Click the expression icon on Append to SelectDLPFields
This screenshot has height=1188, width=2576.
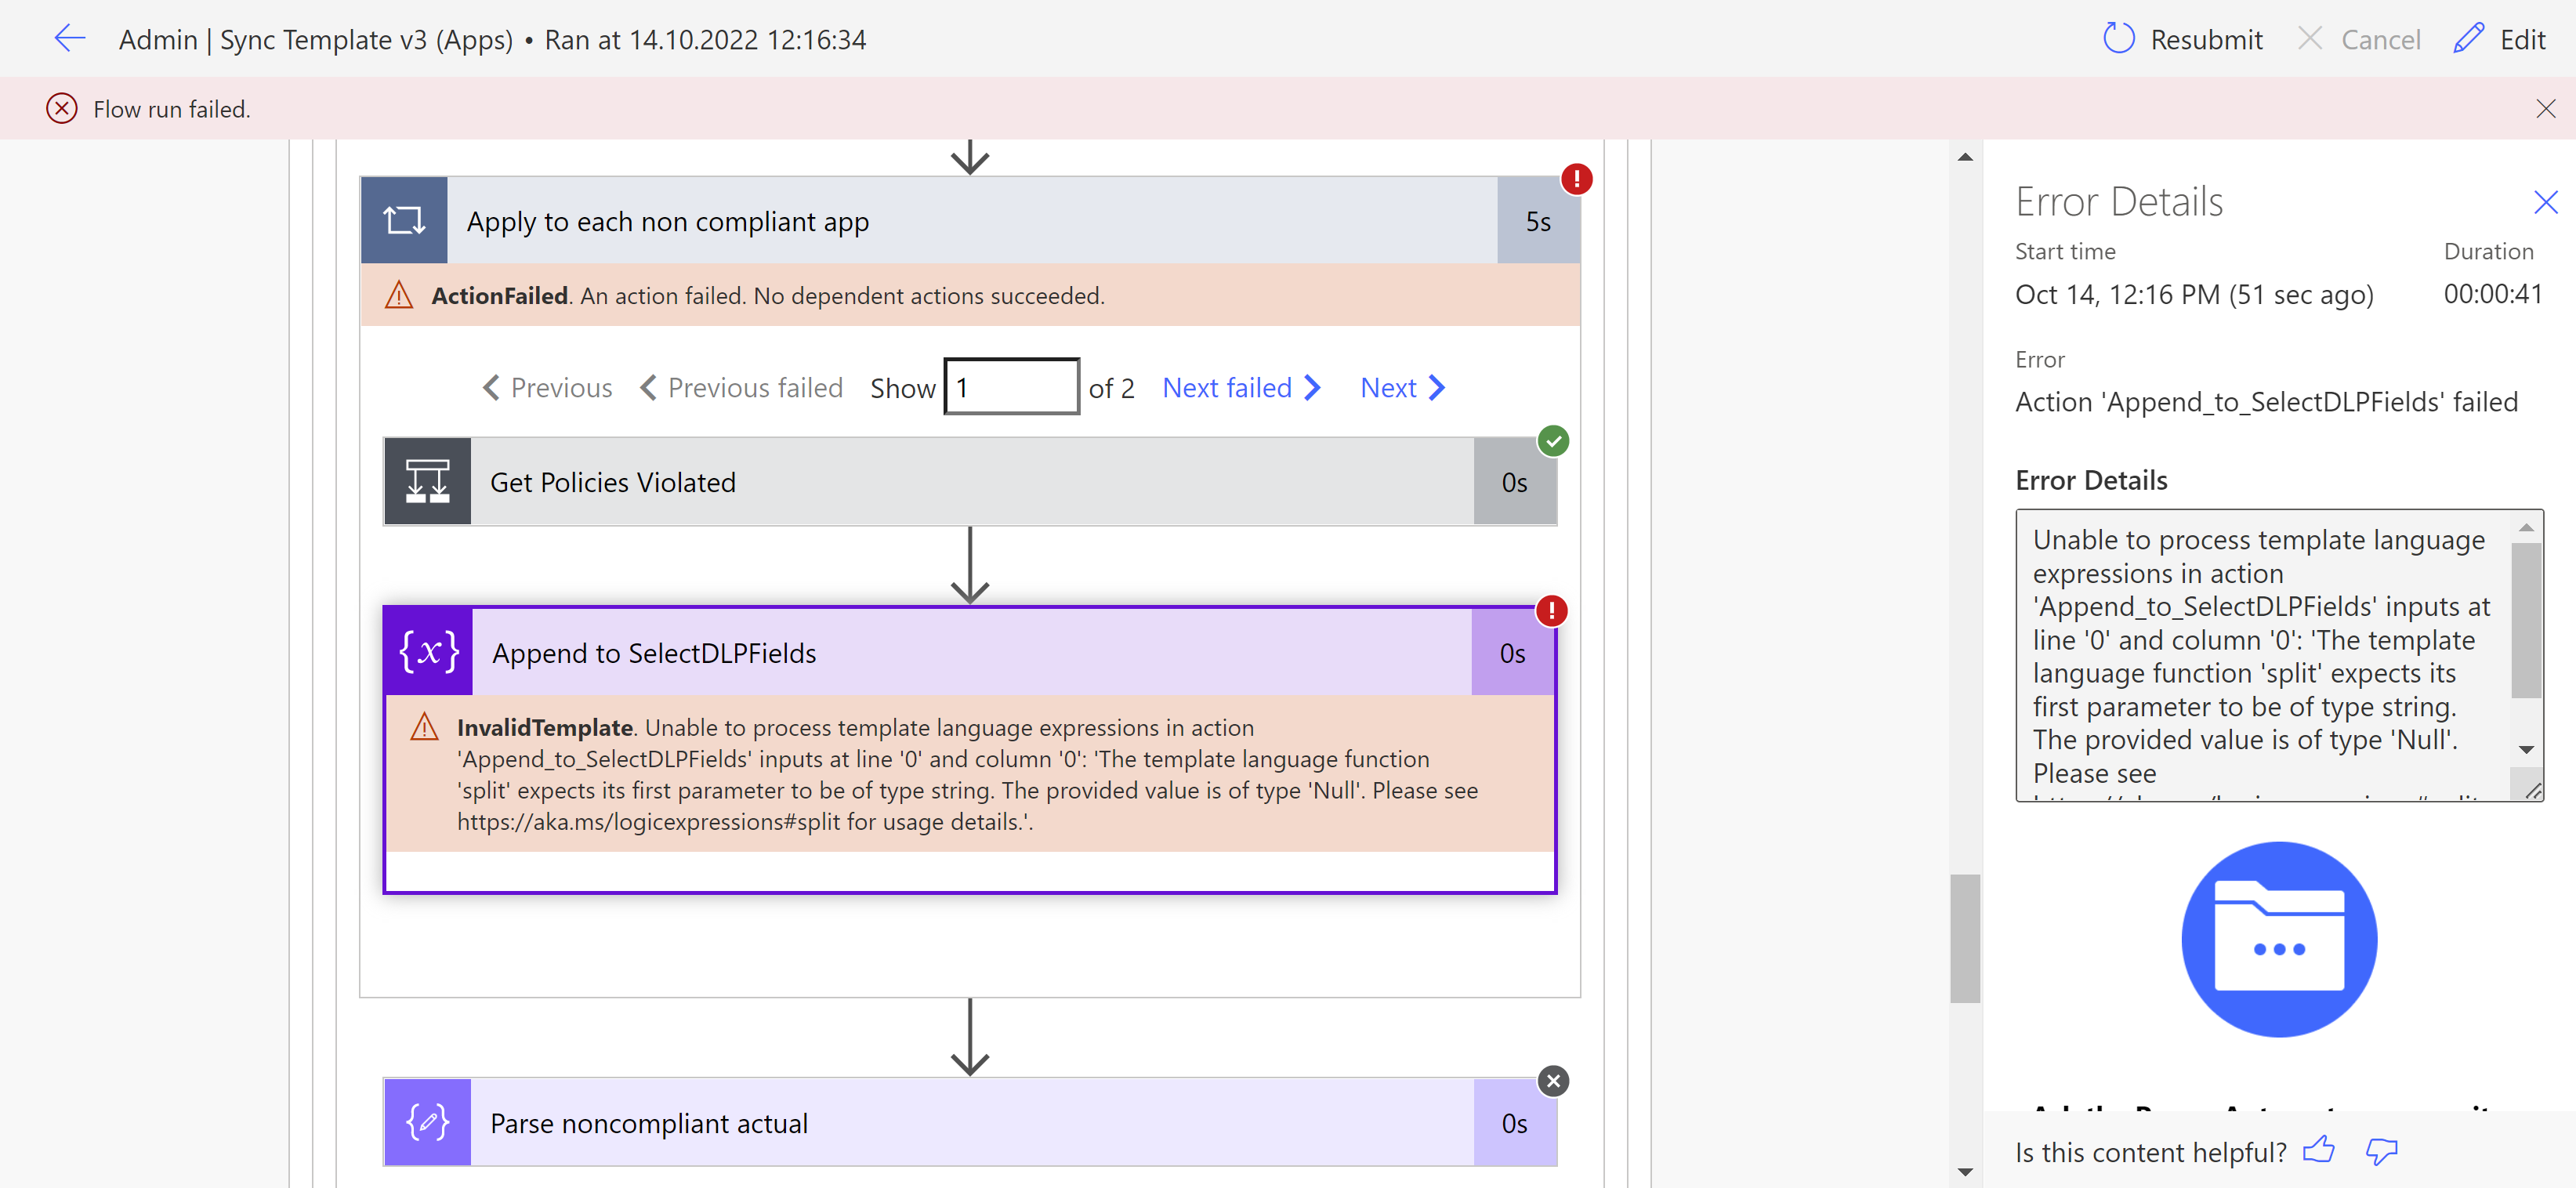click(x=427, y=651)
